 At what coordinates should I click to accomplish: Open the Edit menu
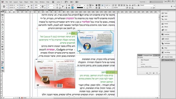point(11,2)
